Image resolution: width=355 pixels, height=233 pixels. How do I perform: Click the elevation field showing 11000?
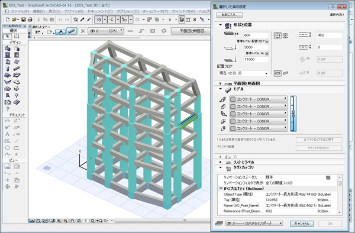(x=256, y=59)
